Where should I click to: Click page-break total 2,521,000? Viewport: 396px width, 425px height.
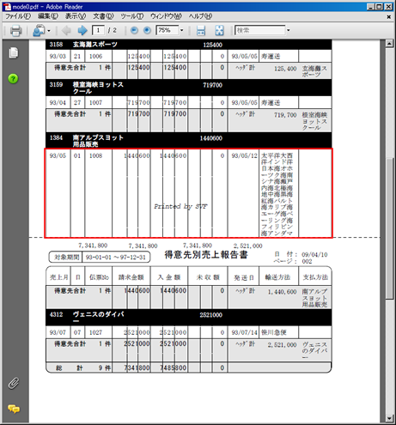247,246
